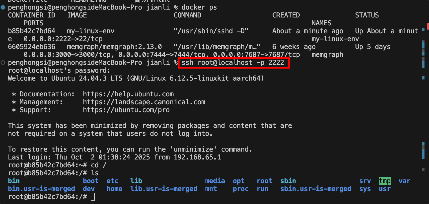Click the sbin.usr-is-merged entry
Viewport: 429px width, 204px height.
pos(316,189)
